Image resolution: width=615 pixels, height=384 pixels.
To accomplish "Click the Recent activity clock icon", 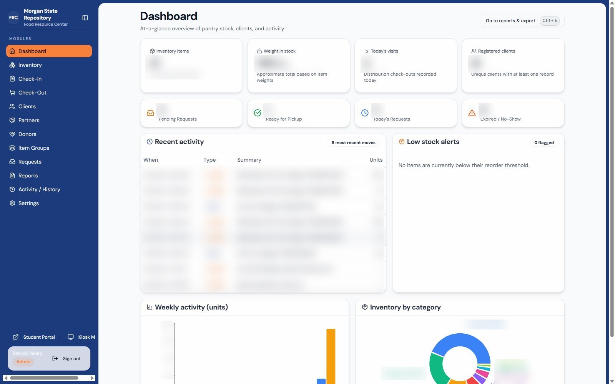I will tap(150, 142).
